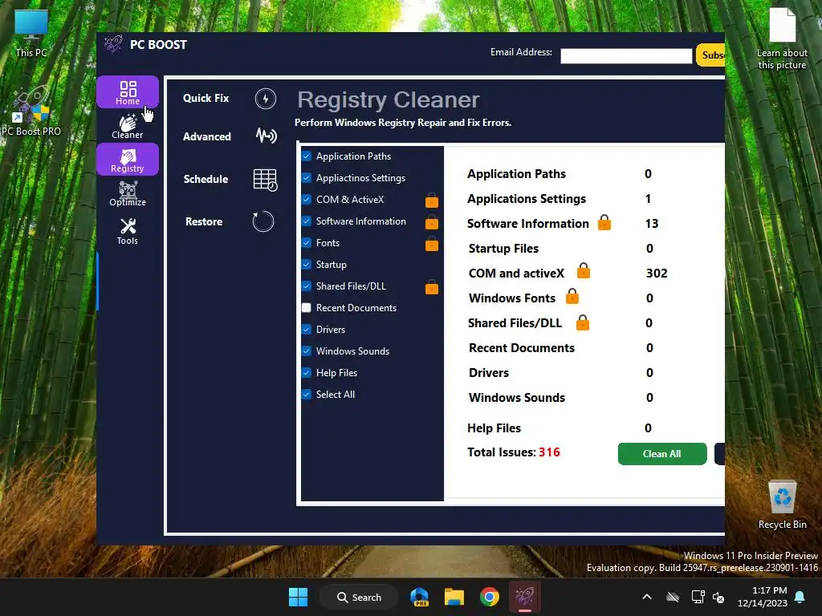Open This PC desktop icon
822x616 pixels.
[31, 32]
